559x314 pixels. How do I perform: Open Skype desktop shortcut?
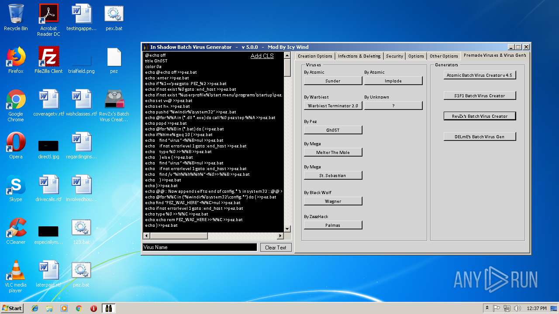16,188
